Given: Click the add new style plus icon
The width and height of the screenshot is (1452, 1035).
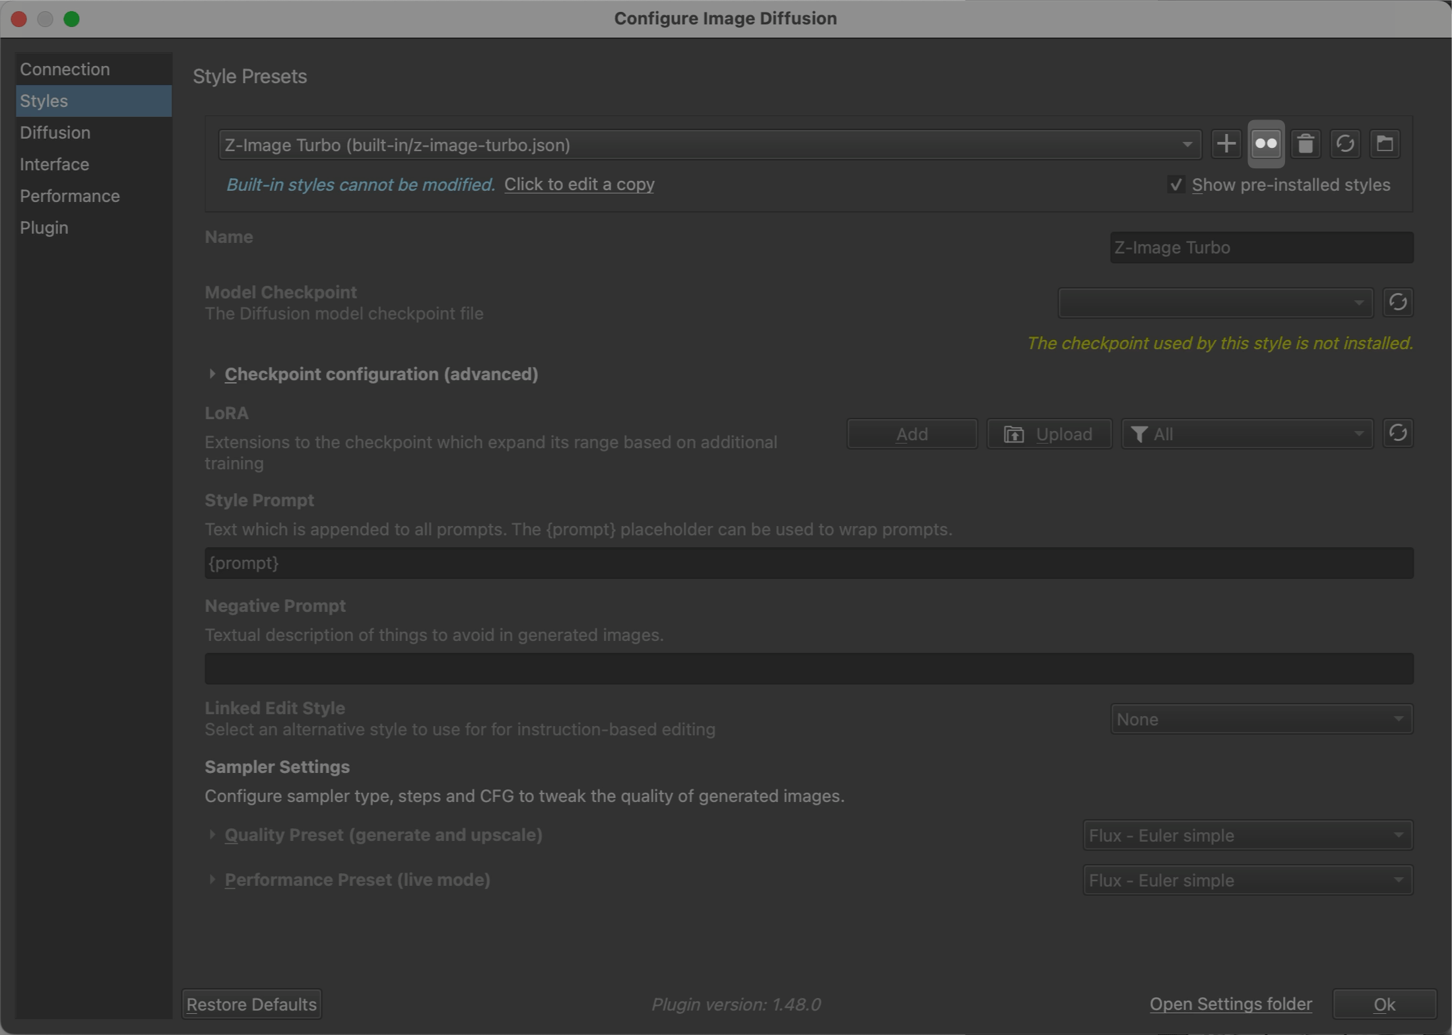Looking at the screenshot, I should (1226, 144).
